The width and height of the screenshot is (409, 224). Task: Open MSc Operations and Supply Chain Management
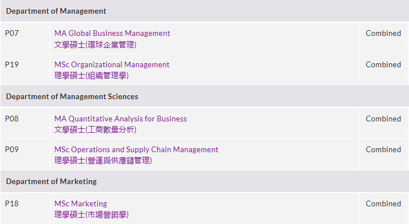[x=136, y=149]
